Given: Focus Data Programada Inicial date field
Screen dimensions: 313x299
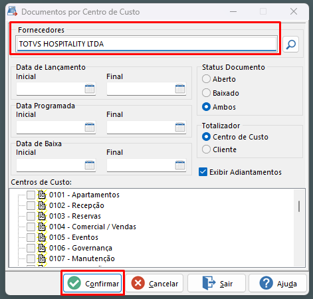Looking at the screenshot, I should coord(56,127).
